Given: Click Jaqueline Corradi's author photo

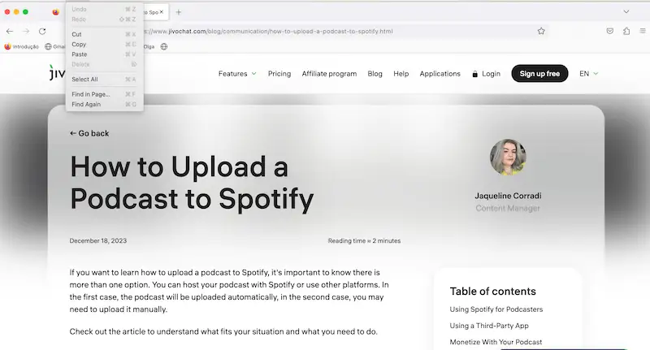Looking at the screenshot, I should pyautogui.click(x=508, y=158).
